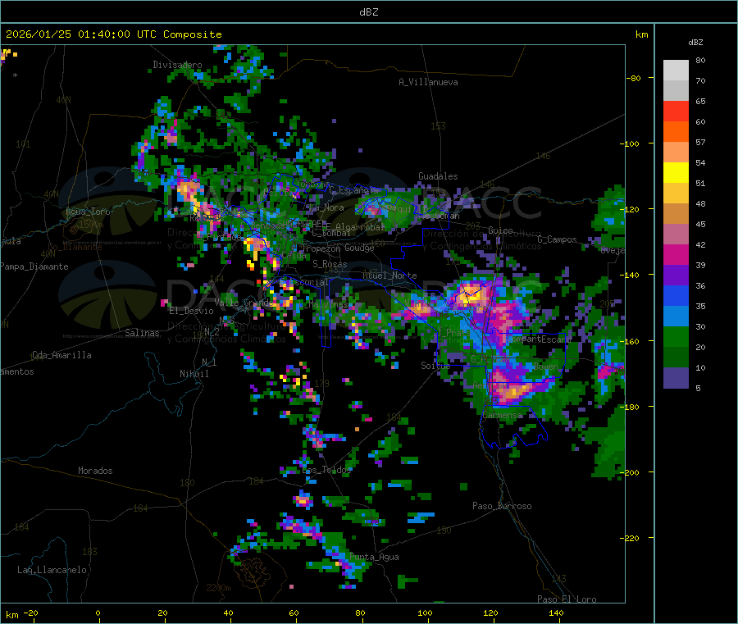Screen dimensions: 738x624
Task: Click the 'G_Campos' place label
Action: [557, 239]
